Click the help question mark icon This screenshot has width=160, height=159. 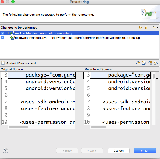coord(5,151)
